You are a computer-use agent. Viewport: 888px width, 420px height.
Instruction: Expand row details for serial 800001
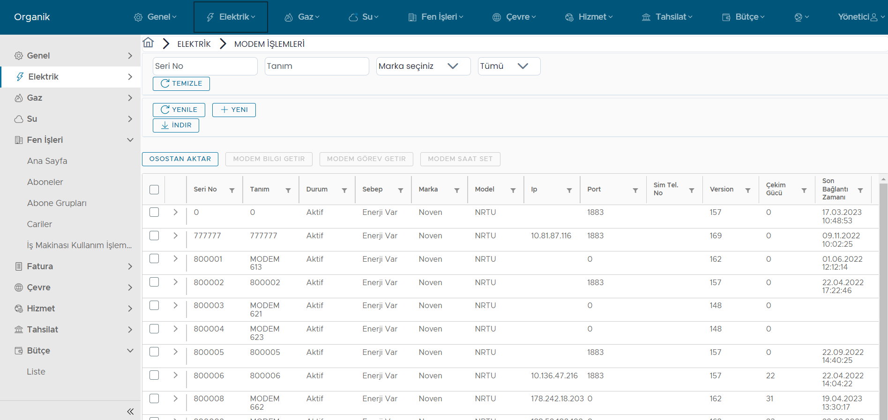tap(176, 258)
